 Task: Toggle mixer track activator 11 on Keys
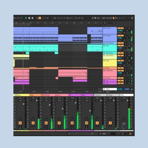tap(20, 123)
